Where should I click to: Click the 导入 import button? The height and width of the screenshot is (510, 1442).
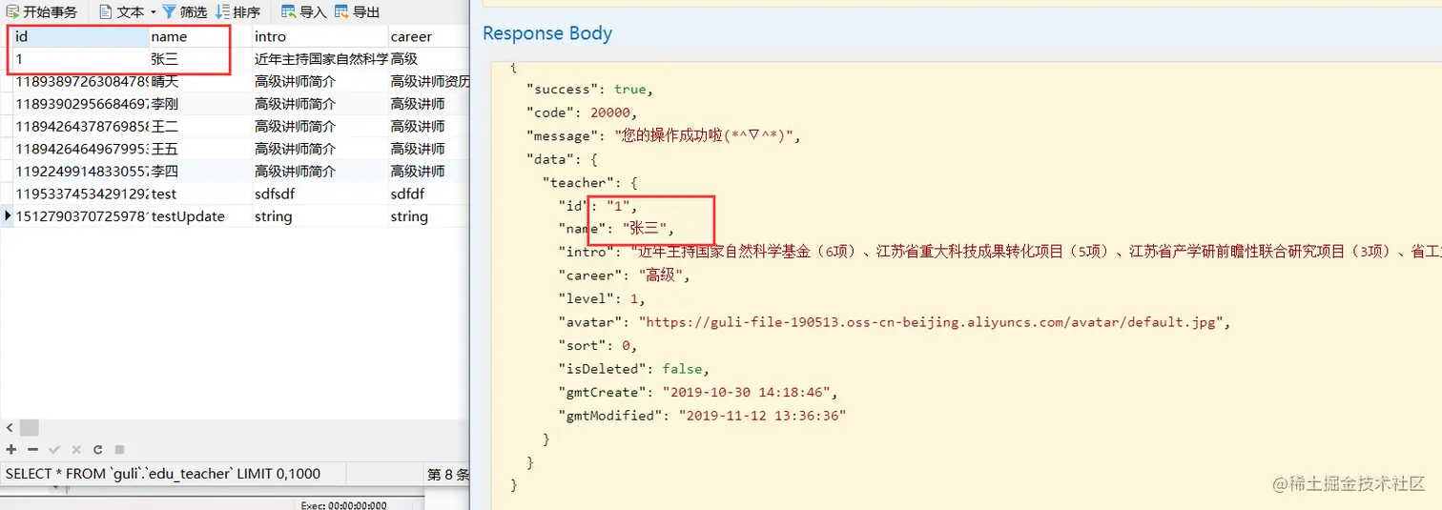coord(303,11)
